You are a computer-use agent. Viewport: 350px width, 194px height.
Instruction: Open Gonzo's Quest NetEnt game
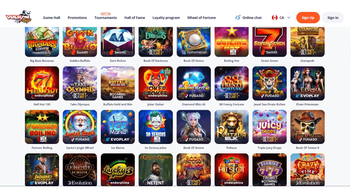156,170
